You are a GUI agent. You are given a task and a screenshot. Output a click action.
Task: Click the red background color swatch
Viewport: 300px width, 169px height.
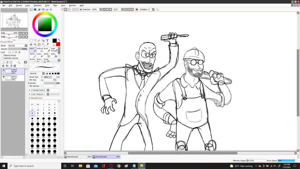point(59,44)
